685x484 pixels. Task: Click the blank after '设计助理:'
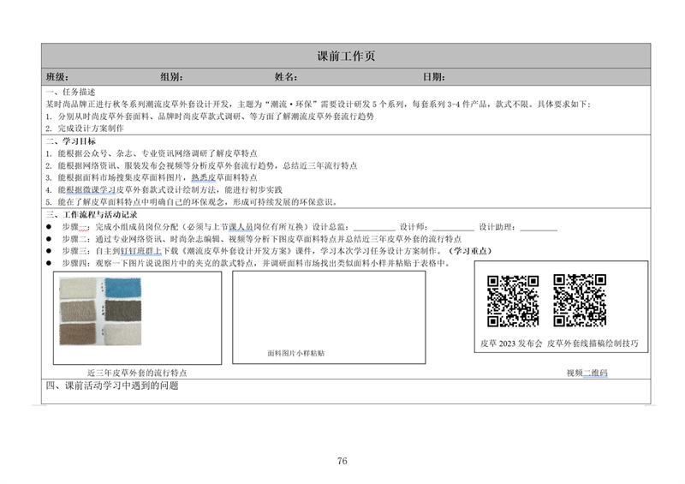539,228
